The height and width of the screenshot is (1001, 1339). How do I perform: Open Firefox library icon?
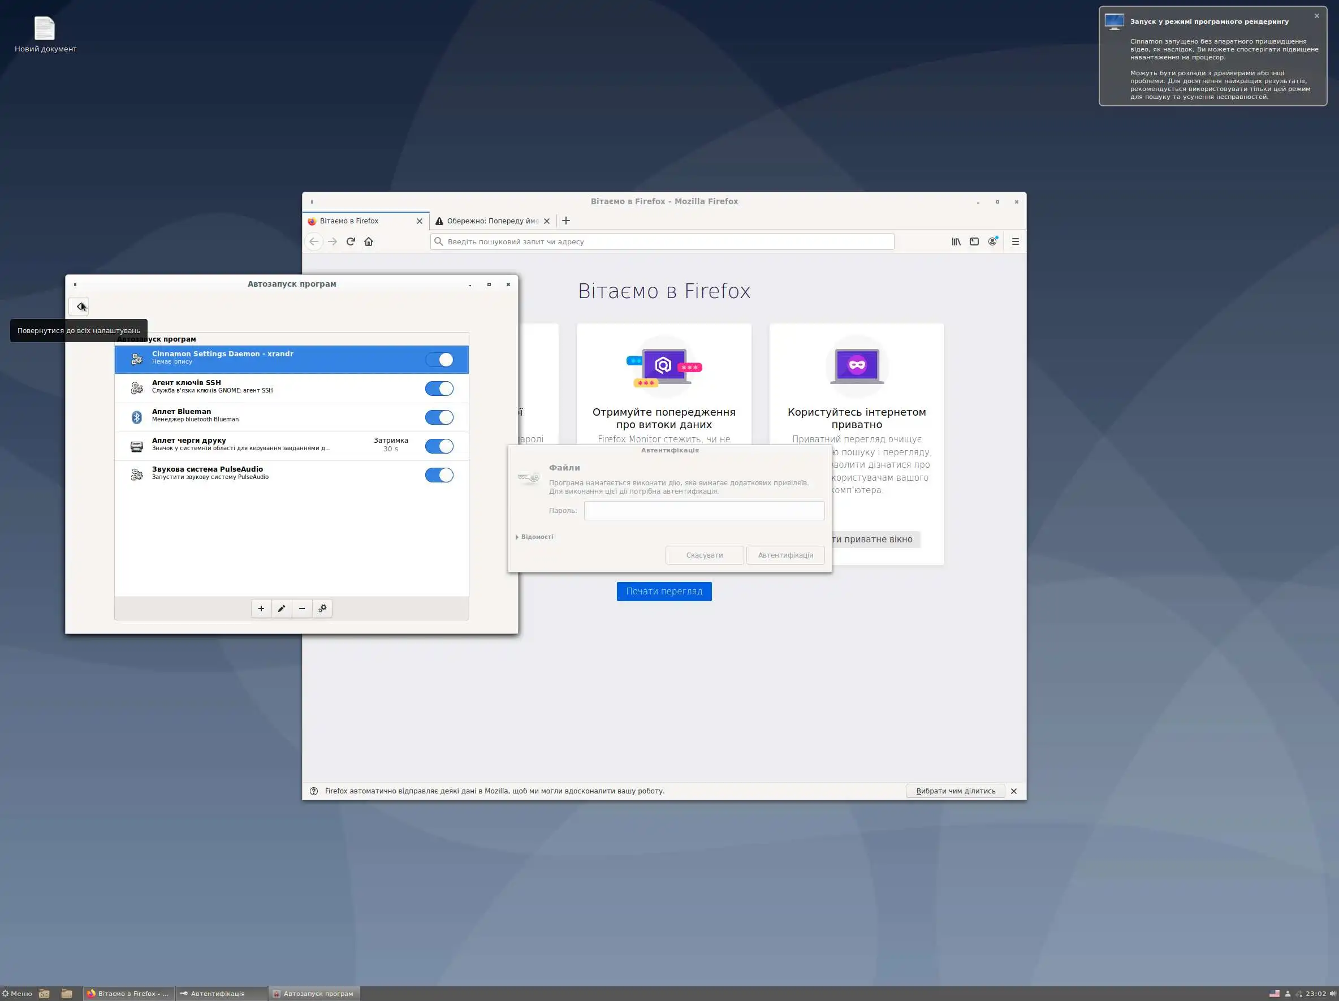pos(956,241)
